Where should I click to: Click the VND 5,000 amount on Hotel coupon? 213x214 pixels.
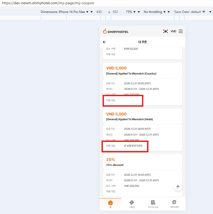116,114
